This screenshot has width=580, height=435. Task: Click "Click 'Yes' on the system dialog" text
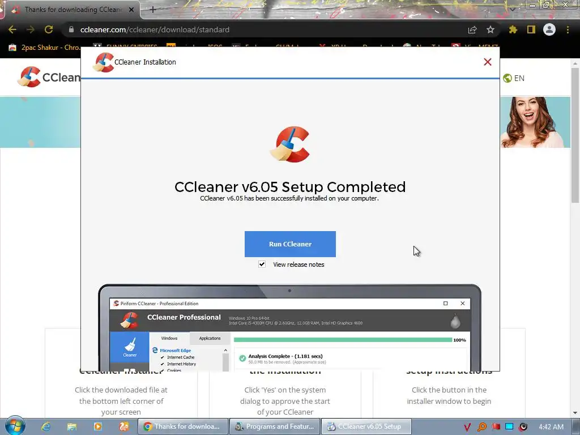coord(285,401)
